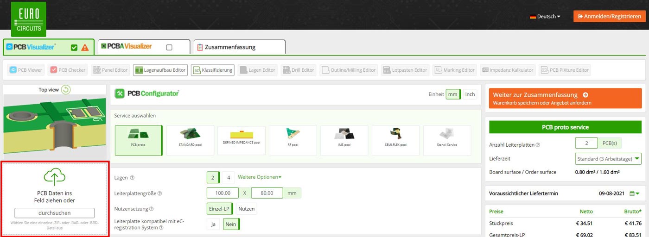Open the delivery date calendar icon
This screenshot has width=649, height=237.
coord(634,193)
